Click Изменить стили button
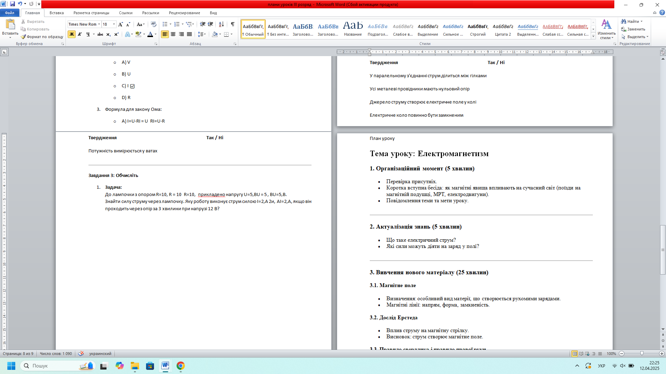The image size is (666, 374). point(606,29)
